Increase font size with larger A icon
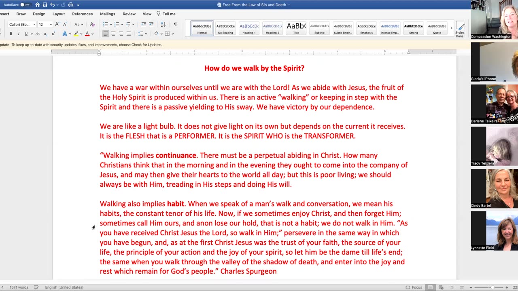The image size is (518, 291). coord(57,24)
